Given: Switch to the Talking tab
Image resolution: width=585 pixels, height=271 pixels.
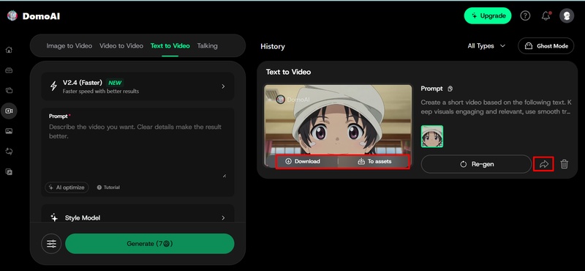Looking at the screenshot, I should coord(208,46).
